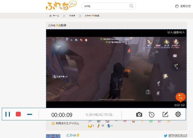Tap the walking stance icon
Image resolution: width=193 pixels, height=138 pixels.
(x=158, y=84)
